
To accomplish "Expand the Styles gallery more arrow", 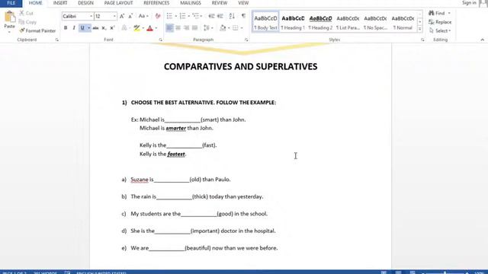I will point(420,29).
